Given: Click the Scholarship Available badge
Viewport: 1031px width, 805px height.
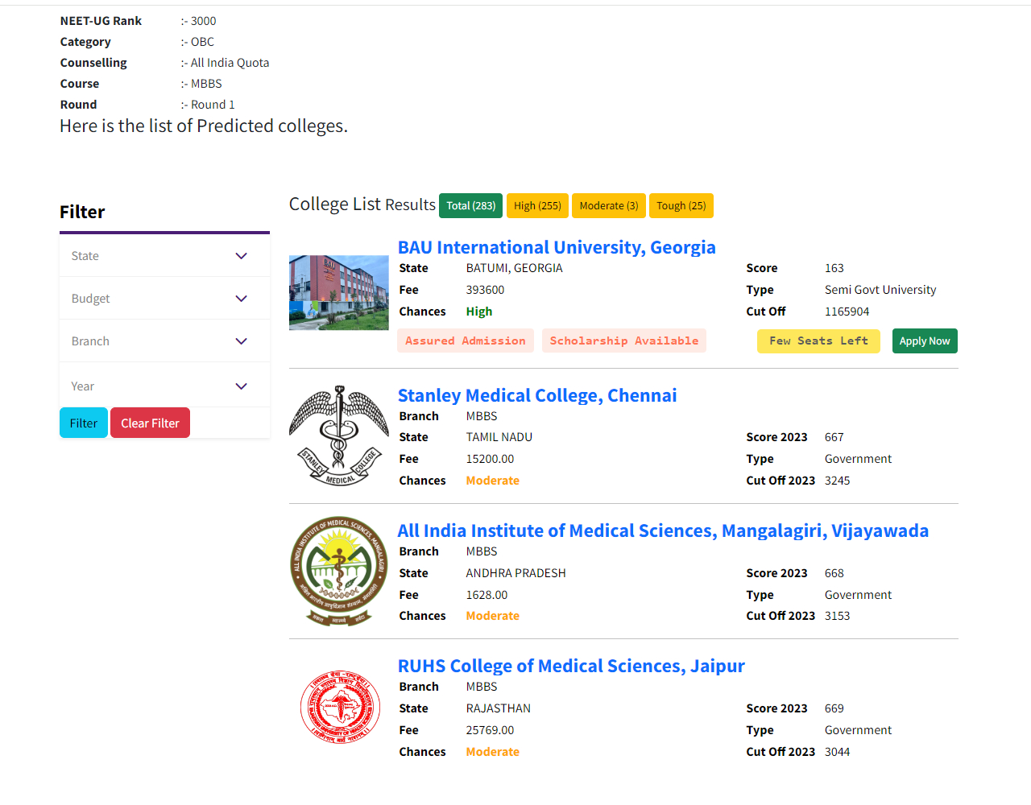Looking at the screenshot, I should 624,341.
